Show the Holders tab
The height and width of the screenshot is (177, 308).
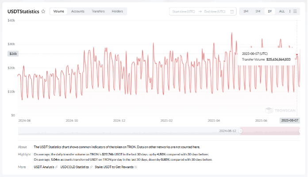tap(117, 12)
